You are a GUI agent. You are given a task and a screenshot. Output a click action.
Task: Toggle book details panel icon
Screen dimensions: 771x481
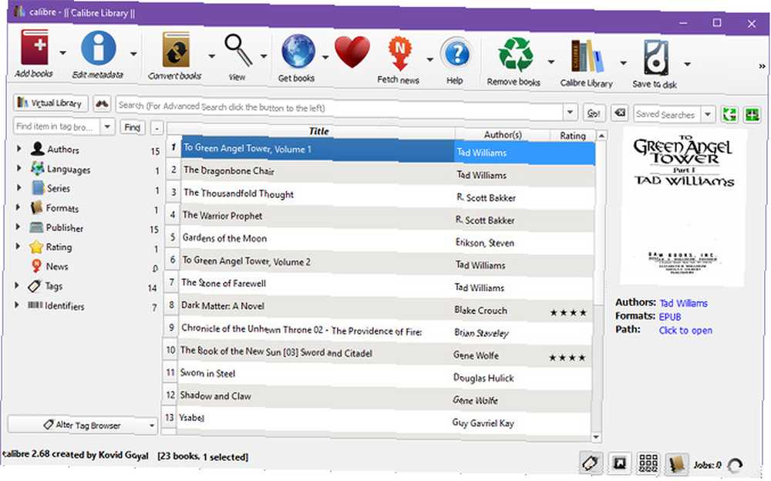pos(677,463)
